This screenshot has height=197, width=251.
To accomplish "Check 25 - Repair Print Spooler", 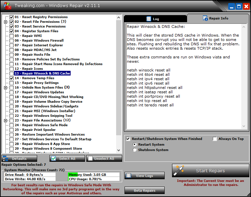I will [11, 130].
